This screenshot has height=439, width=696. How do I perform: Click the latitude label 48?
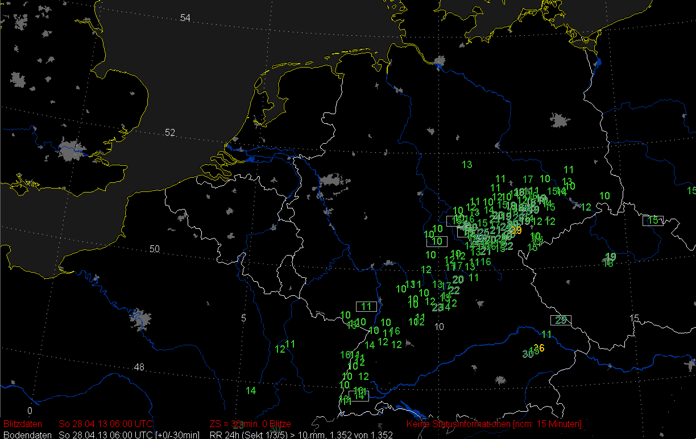point(139,367)
